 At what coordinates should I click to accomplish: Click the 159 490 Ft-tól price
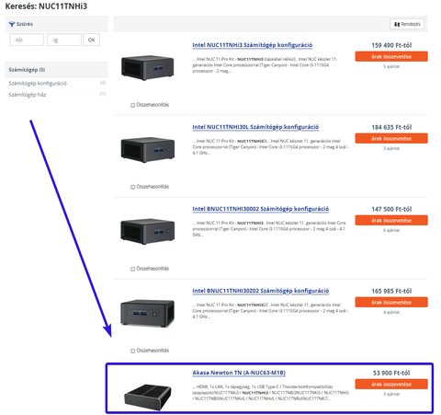tap(391, 45)
